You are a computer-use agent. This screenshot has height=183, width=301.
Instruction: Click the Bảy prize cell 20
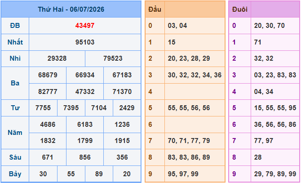tap(127, 174)
